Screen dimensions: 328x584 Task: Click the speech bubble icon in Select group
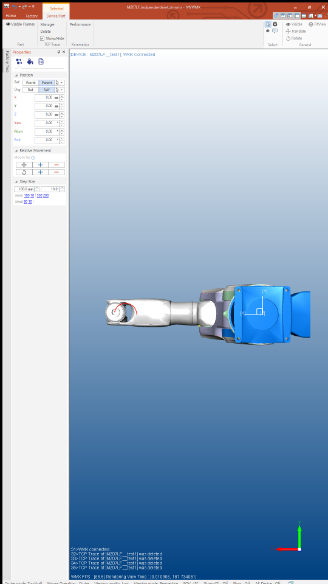click(275, 31)
